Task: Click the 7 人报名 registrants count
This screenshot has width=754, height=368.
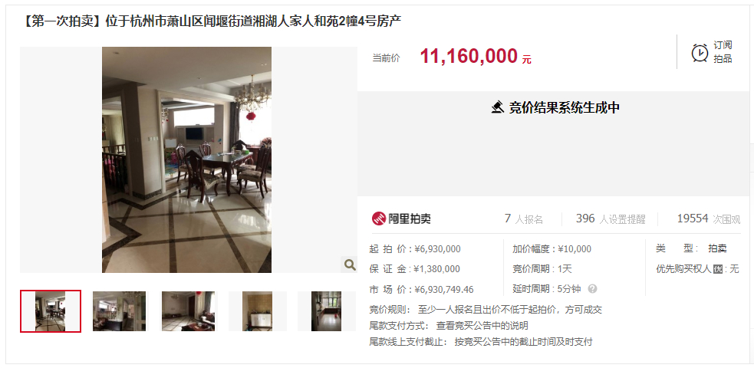Action: click(523, 219)
